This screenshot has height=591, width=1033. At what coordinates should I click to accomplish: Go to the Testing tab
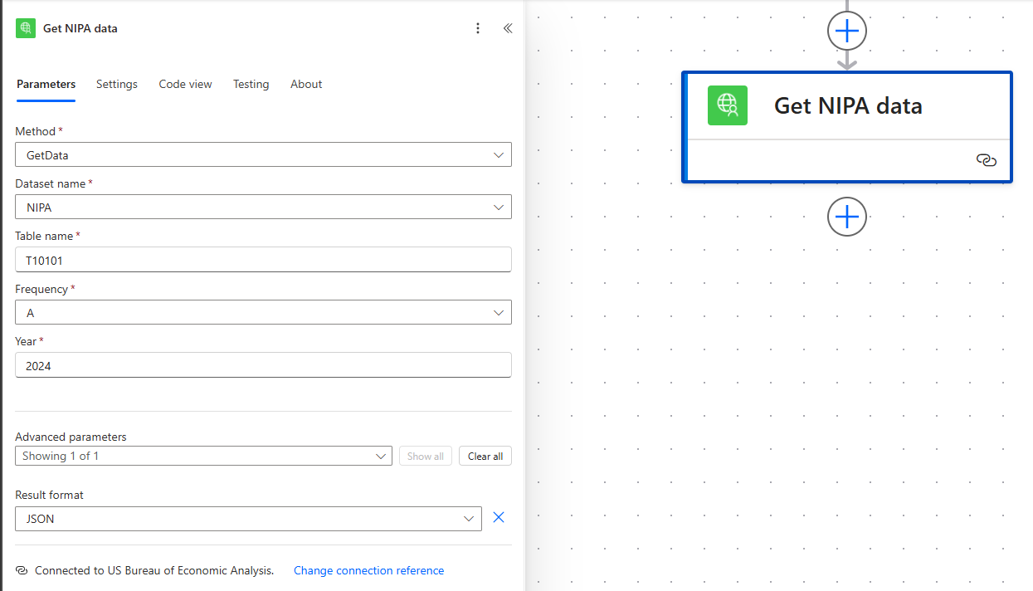(x=251, y=84)
